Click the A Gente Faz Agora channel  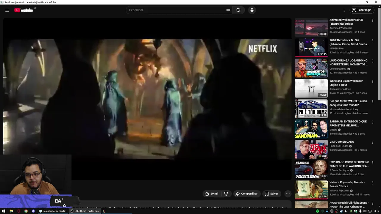tap(339, 170)
